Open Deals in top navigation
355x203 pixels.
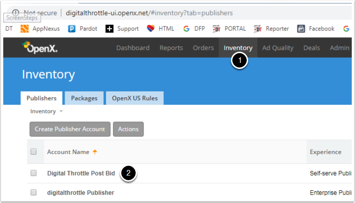(311, 48)
